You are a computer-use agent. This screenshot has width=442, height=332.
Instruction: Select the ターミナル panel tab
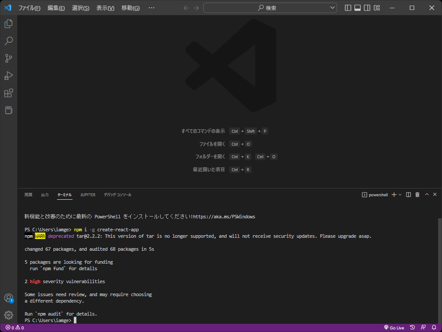65,195
